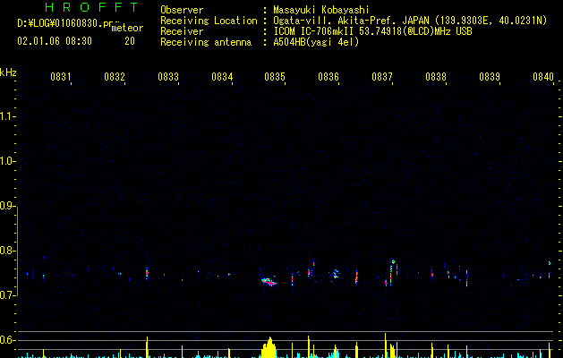
Task: Click the 0839 time marker
Action: click(x=490, y=76)
